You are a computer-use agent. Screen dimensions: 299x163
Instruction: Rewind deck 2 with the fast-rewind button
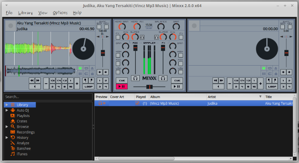pyautogui.click(x=215, y=81)
